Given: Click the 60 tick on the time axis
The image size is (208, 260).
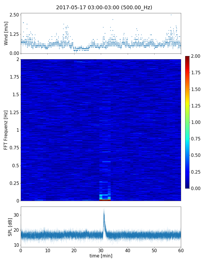Looking at the screenshot, I should (x=181, y=250).
